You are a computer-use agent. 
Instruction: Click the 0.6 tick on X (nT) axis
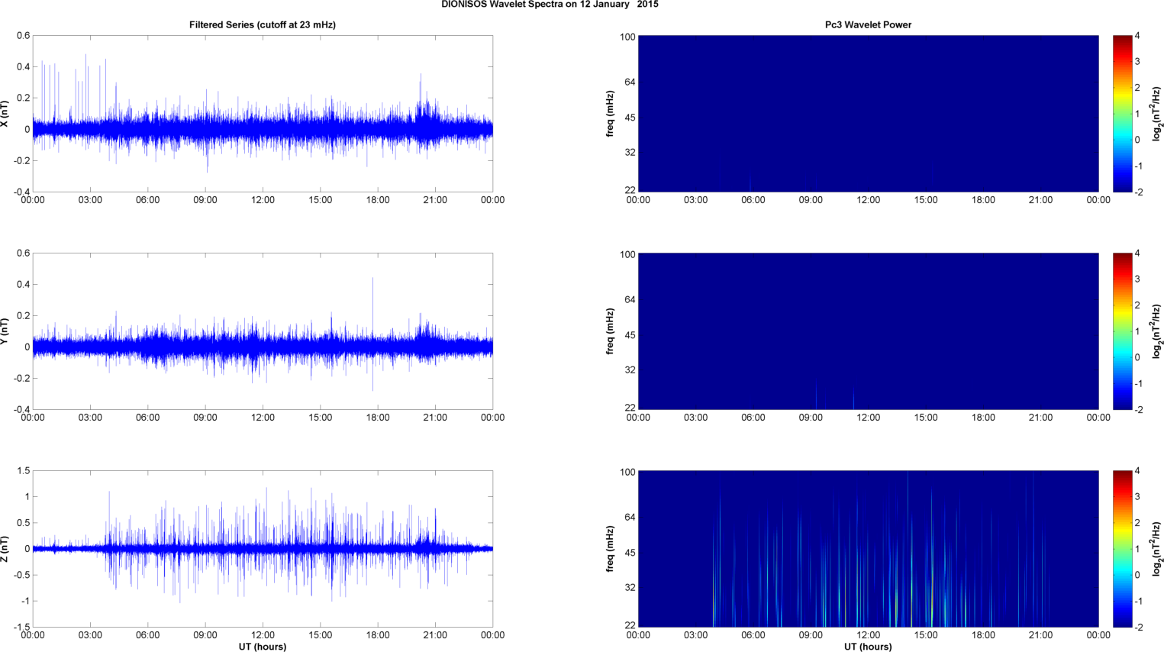coord(24,36)
